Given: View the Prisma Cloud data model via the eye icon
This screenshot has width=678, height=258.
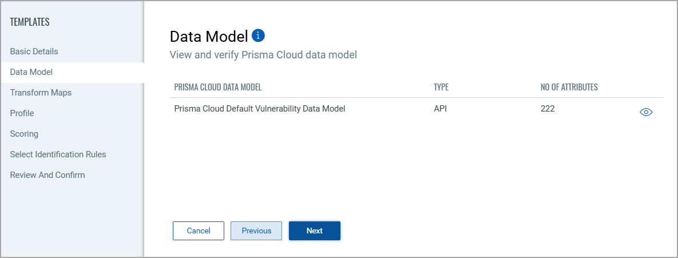Looking at the screenshot, I should click(x=646, y=112).
